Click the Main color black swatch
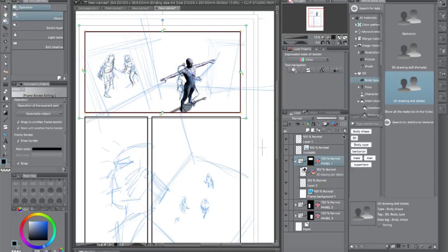This screenshot has height=252, width=448. point(47,149)
